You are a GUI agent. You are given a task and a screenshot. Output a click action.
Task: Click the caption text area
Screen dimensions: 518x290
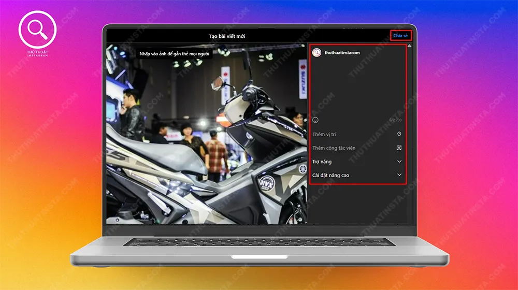[x=357, y=86]
